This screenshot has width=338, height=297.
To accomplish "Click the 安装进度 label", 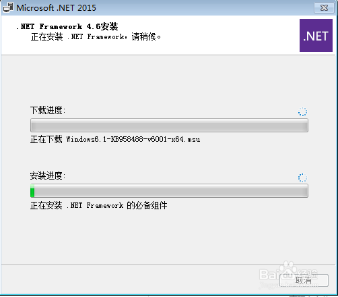I will [x=48, y=175].
